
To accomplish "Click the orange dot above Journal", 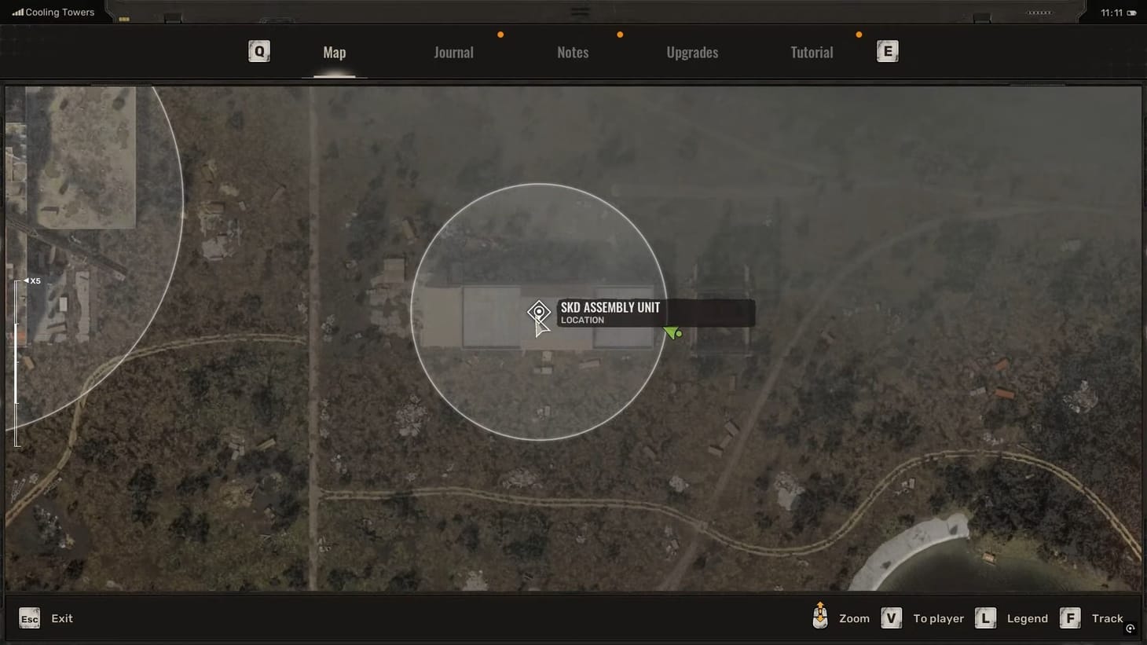I will point(500,35).
